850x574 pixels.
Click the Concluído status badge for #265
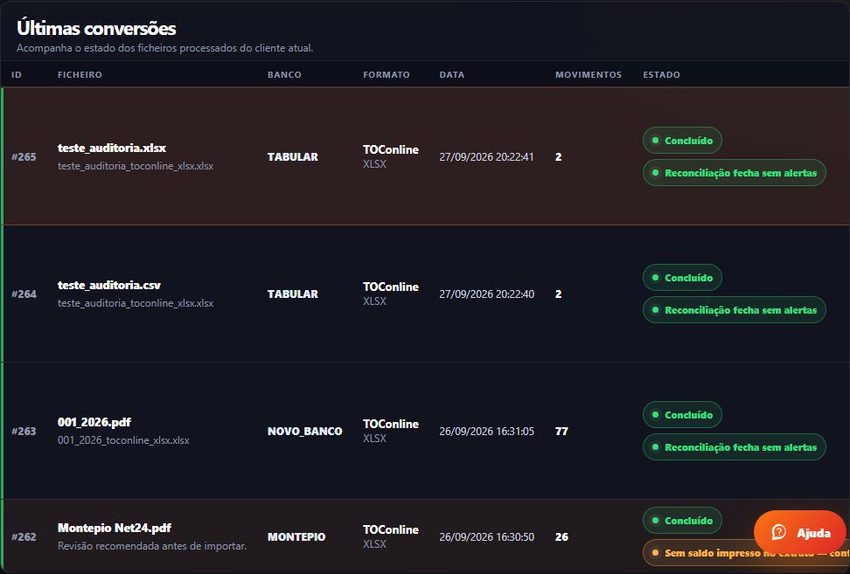[x=682, y=141]
